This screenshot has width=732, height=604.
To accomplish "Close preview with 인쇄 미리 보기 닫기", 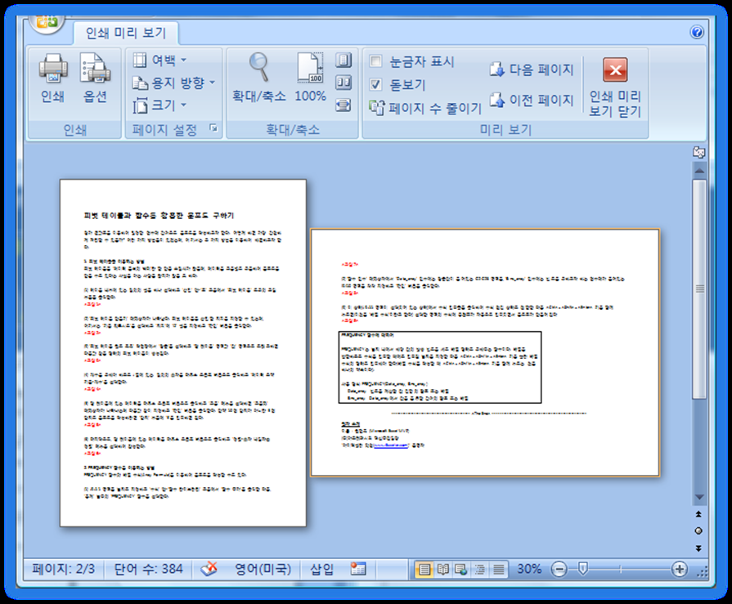I will (x=615, y=87).
